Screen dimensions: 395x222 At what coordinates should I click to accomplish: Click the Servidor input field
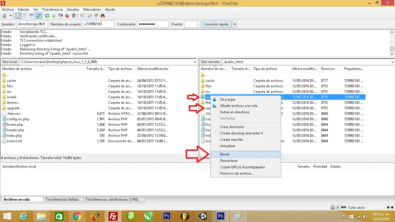point(32,24)
